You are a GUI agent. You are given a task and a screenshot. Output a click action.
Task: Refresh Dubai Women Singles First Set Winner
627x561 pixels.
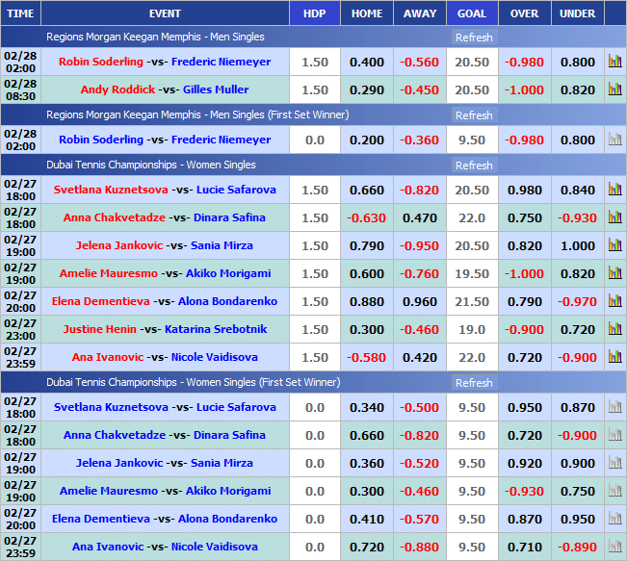point(473,383)
